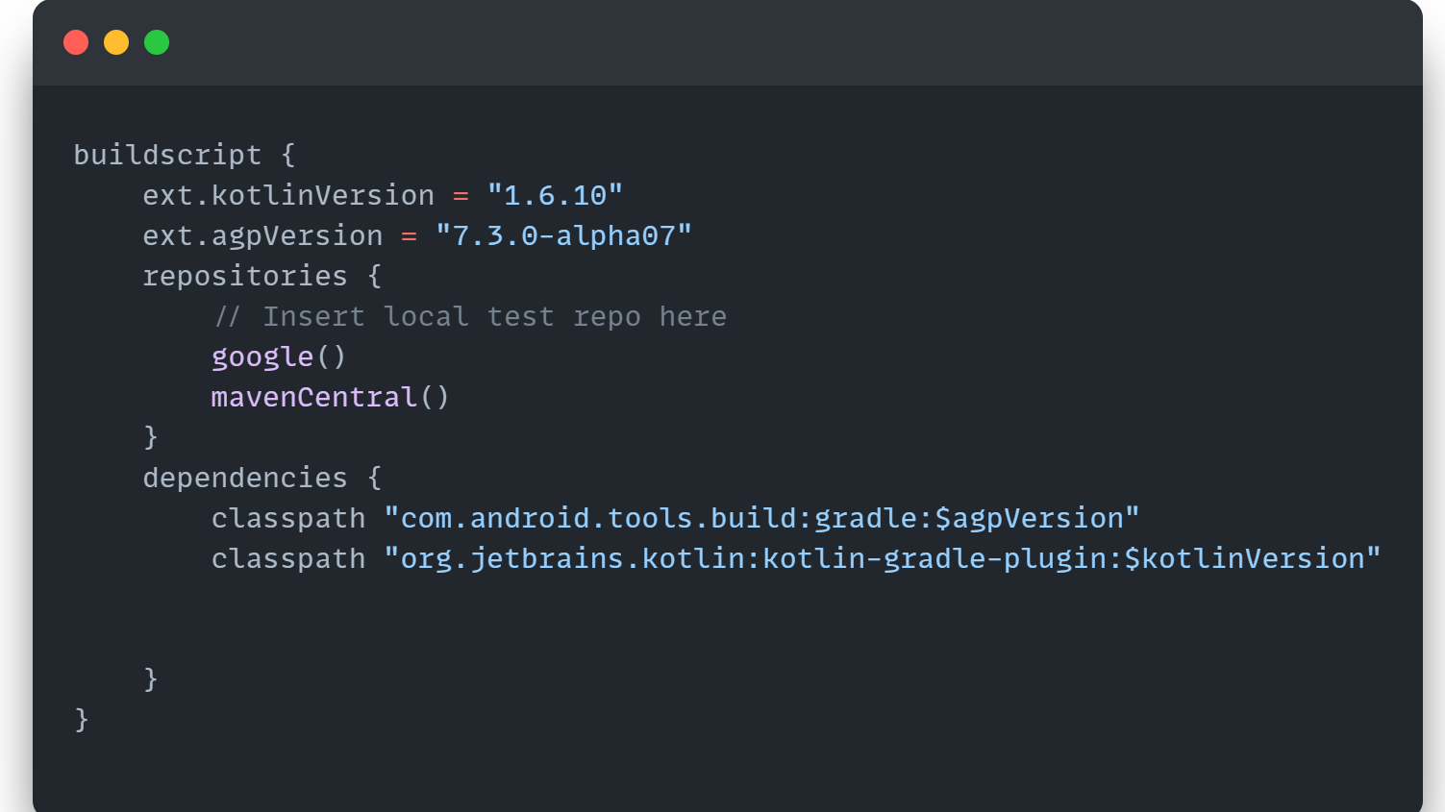Click the google() function call
This screenshot has height=812, width=1445.
278,357
